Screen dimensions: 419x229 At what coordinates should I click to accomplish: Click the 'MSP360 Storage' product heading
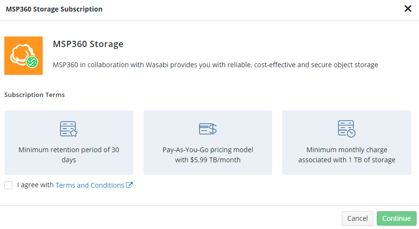pyautogui.click(x=88, y=44)
